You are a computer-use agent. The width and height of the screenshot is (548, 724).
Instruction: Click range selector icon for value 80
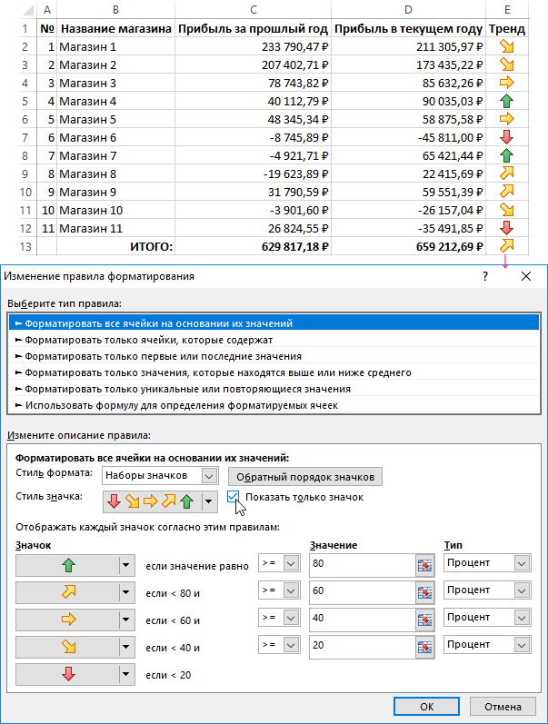point(423,564)
